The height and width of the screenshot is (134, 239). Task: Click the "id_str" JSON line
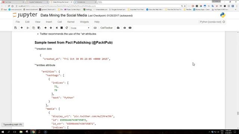click(x=74, y=124)
